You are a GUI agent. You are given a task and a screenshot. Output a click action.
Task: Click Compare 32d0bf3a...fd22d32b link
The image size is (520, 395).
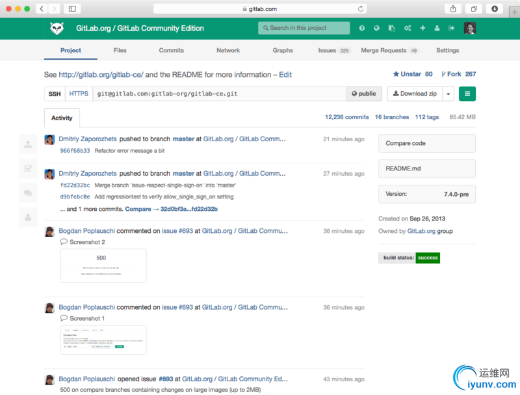coord(172,209)
